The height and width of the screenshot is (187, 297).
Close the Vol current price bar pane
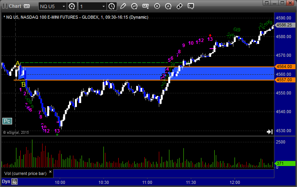tap(50, 172)
